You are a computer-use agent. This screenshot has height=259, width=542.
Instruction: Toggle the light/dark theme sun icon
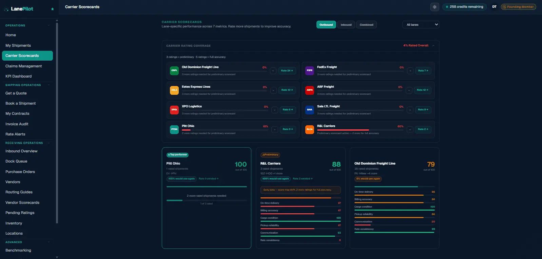point(434,7)
